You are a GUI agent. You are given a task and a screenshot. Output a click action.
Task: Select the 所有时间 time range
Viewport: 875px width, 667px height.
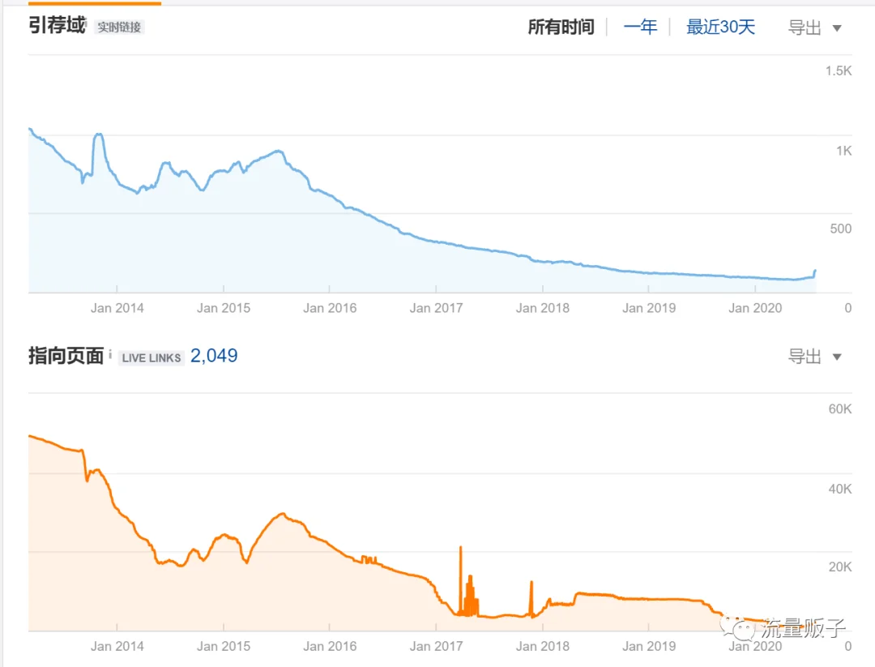561,27
